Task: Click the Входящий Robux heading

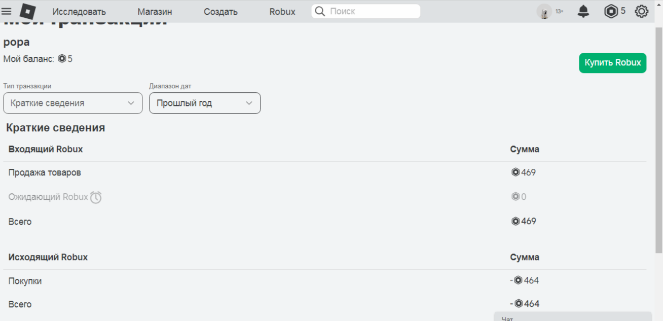Action: click(46, 149)
